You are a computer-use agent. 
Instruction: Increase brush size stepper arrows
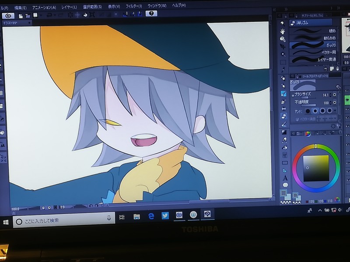point(331,95)
